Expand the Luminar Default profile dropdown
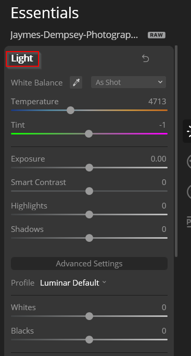191x356 pixels. tap(73, 283)
